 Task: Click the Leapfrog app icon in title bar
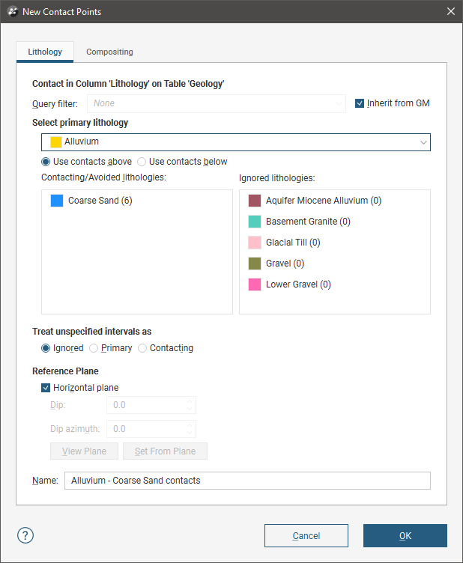pos(11,11)
